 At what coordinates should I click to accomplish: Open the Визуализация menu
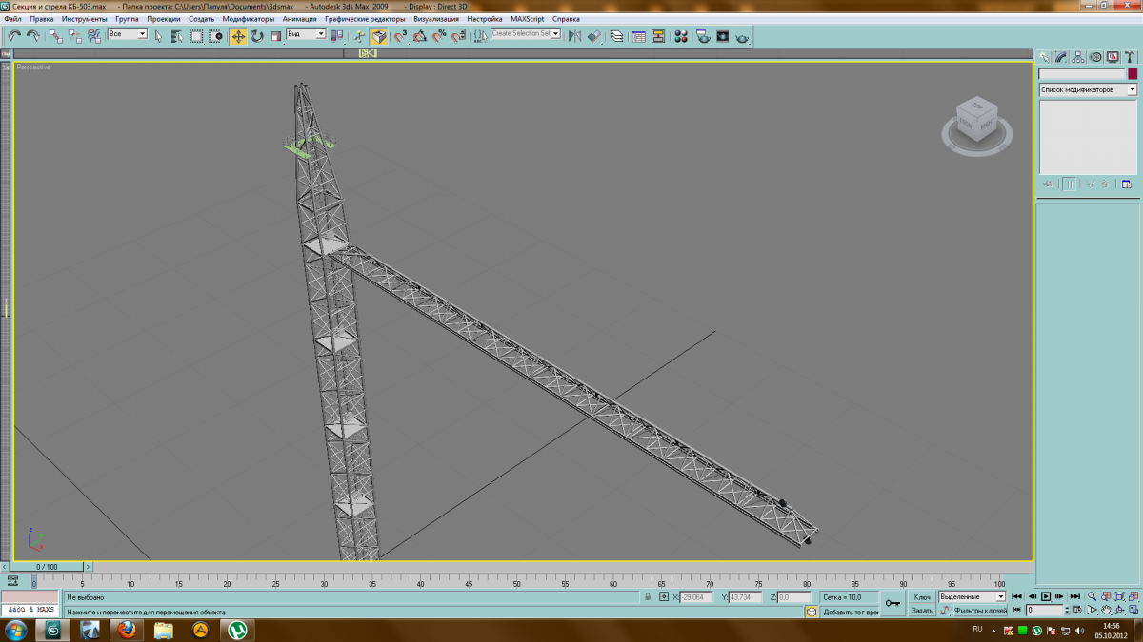435,19
